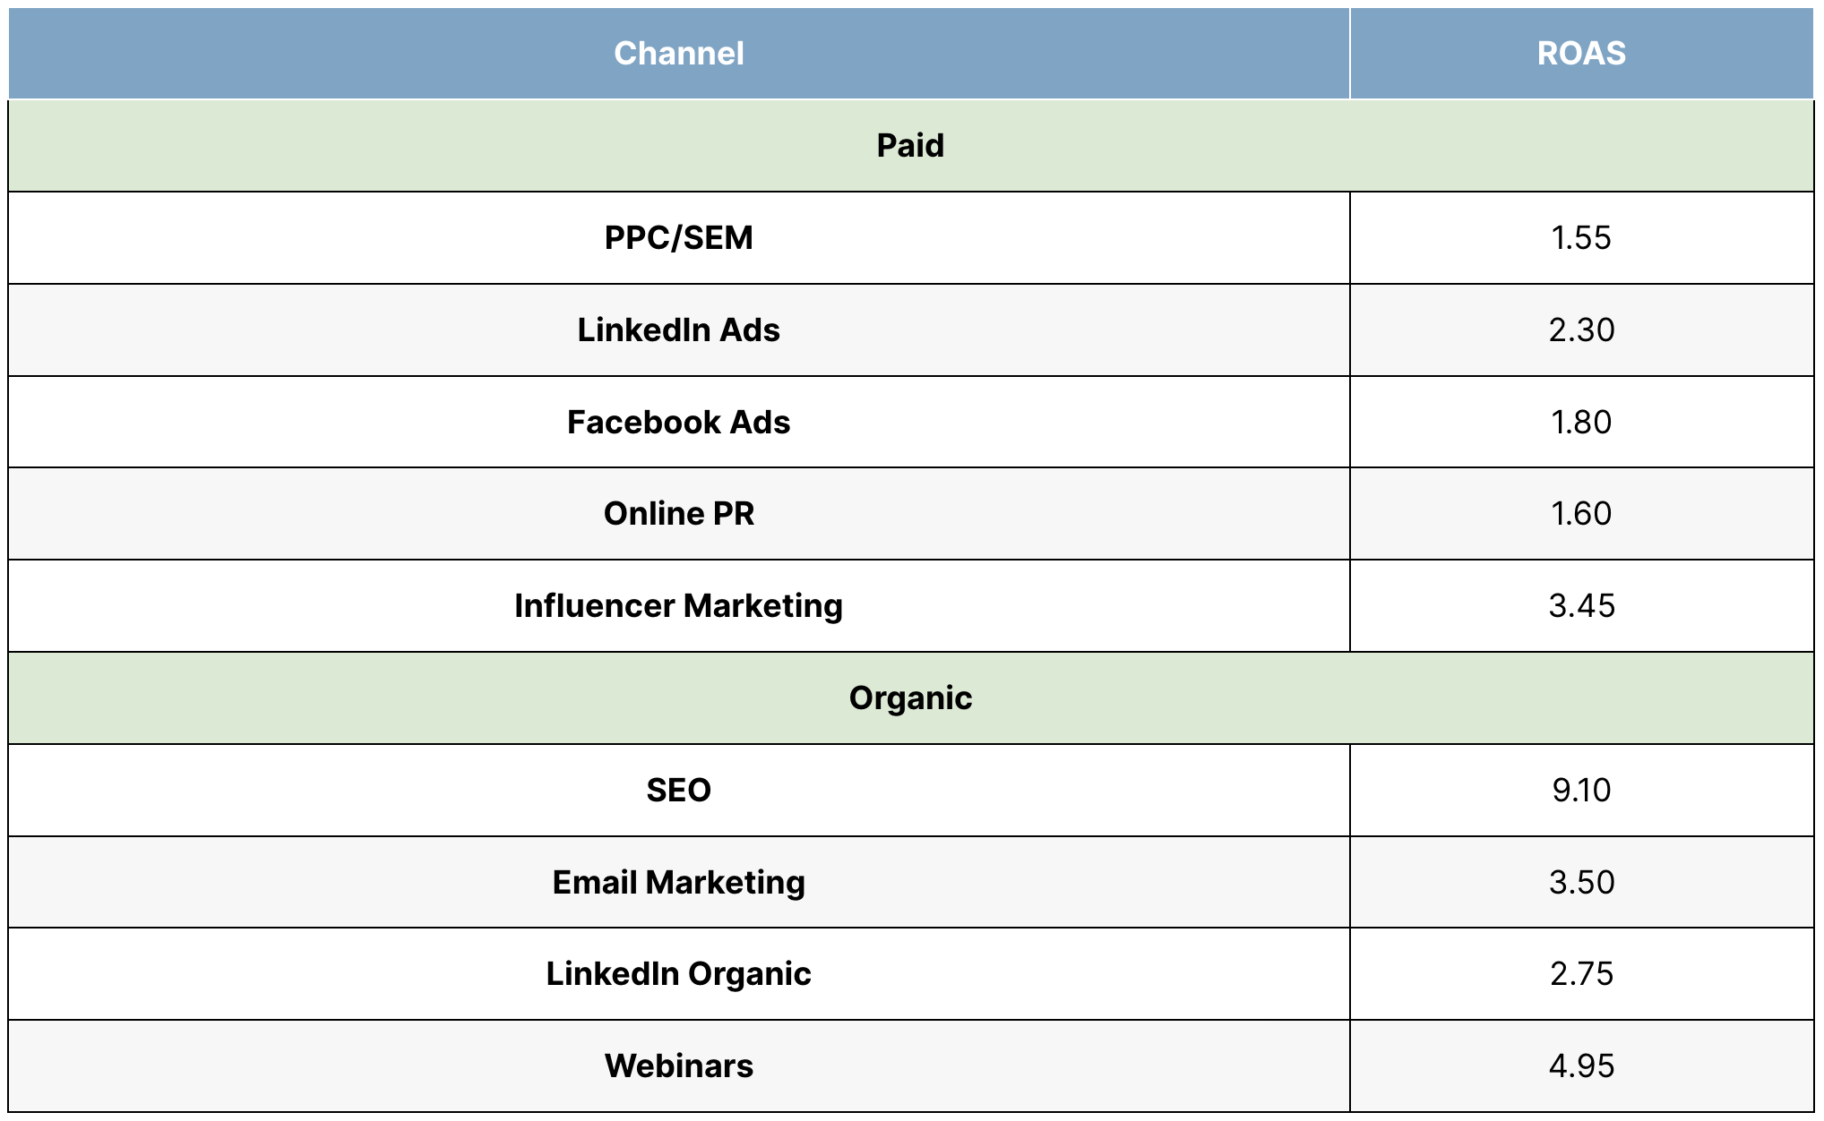
Task: Select the 4.95 ROAS value
Action: click(1581, 1066)
